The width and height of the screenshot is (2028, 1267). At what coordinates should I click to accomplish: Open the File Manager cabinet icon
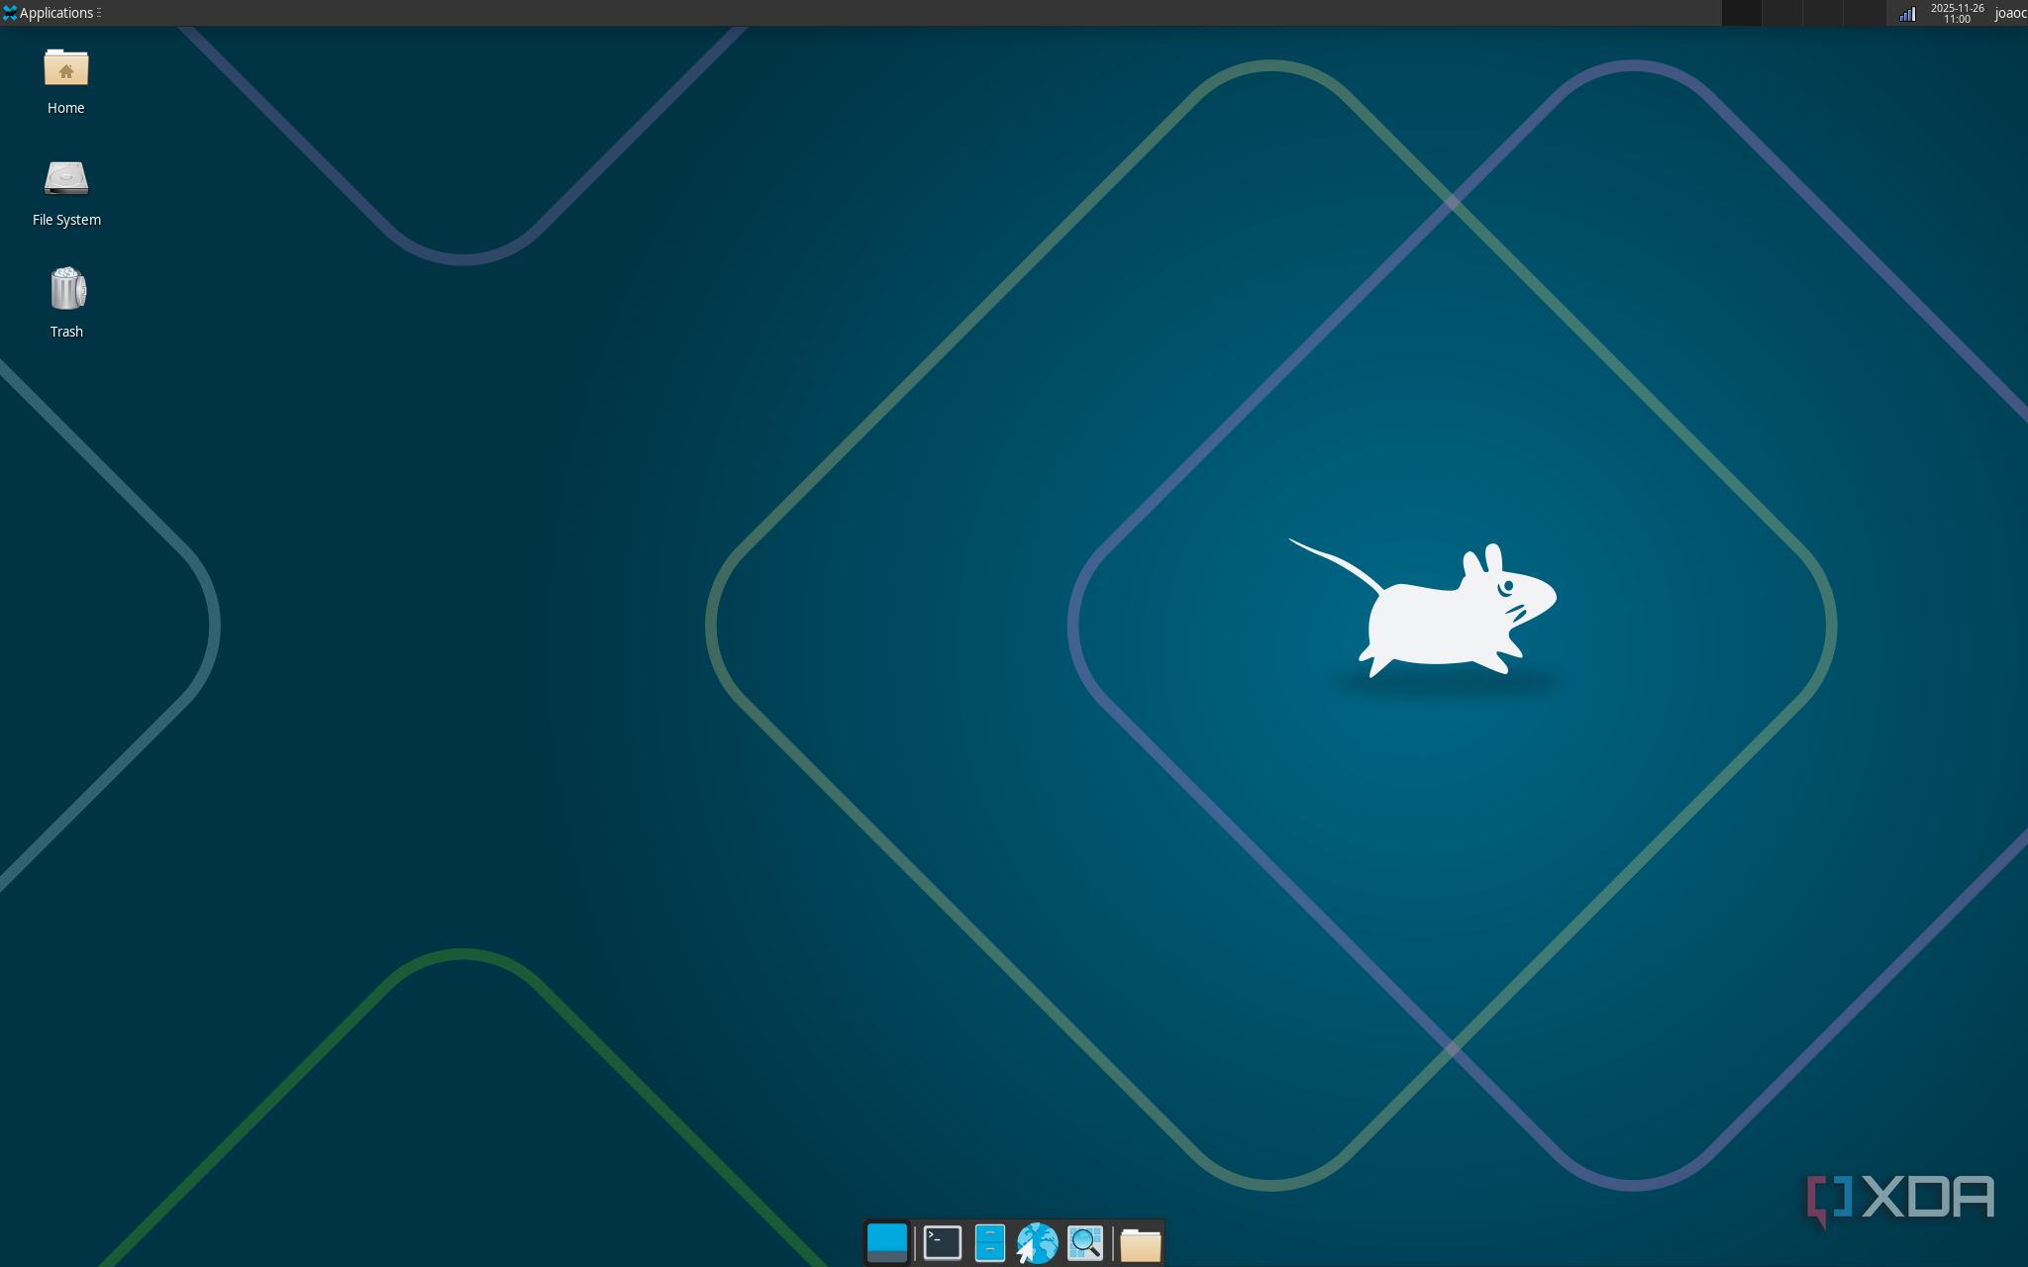point(989,1243)
